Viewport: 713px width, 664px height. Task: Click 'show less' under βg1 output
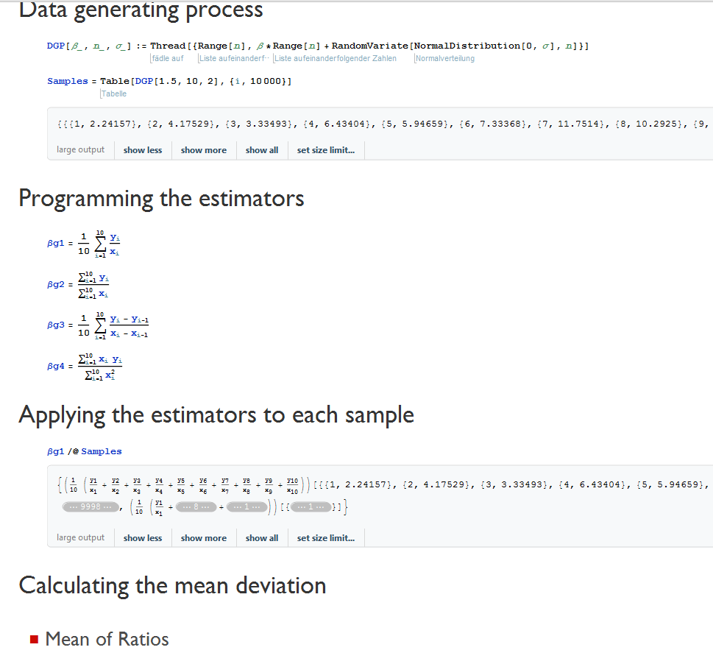point(142,537)
